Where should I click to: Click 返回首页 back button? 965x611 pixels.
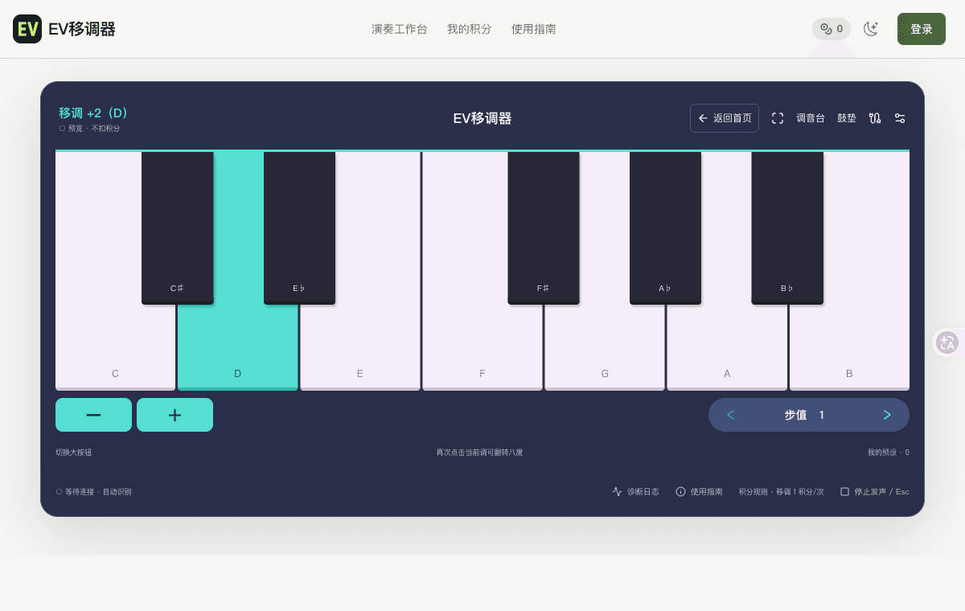(x=725, y=118)
